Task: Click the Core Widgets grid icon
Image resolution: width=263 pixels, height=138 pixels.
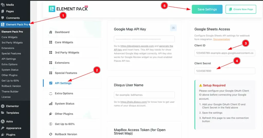Action: click(51, 42)
